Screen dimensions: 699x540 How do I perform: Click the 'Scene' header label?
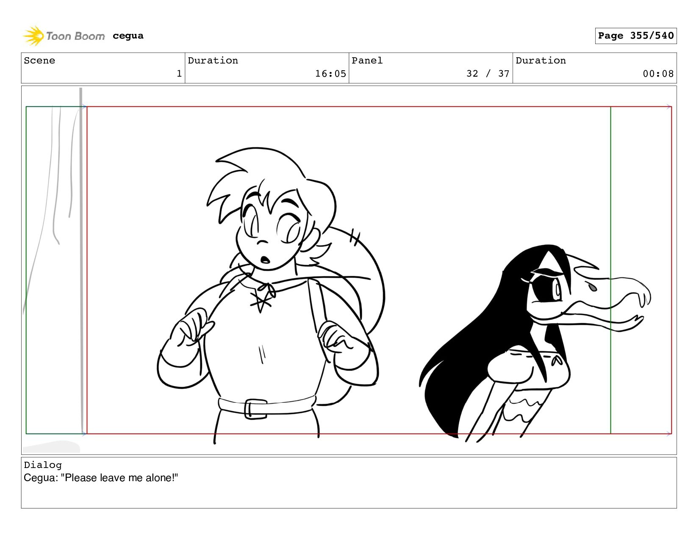(39, 61)
